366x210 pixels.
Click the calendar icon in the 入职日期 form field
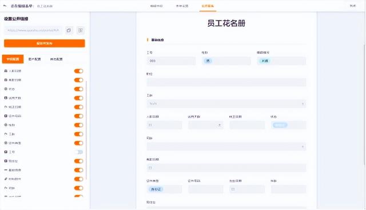150,125
